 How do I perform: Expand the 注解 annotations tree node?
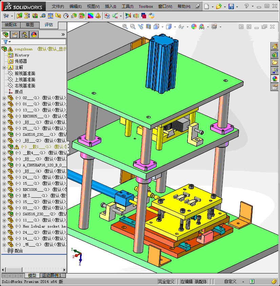tap(4, 68)
